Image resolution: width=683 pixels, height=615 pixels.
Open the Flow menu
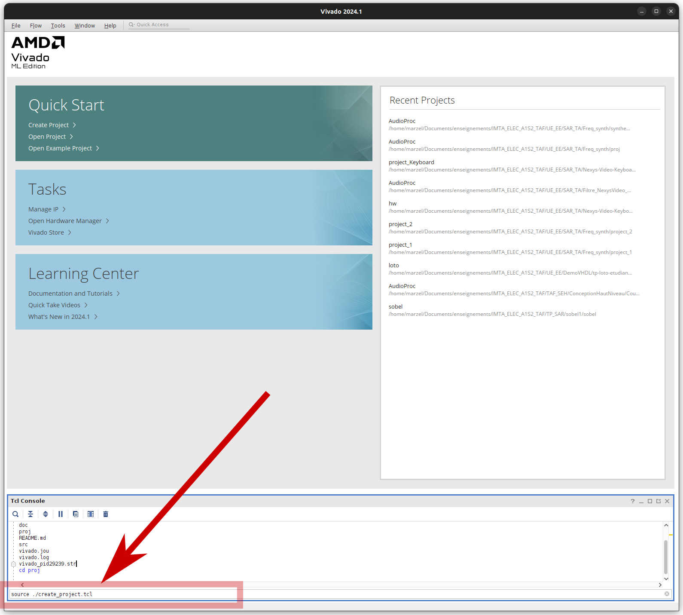pos(36,26)
